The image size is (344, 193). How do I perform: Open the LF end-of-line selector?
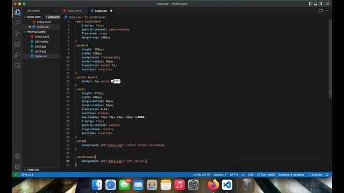(243, 175)
